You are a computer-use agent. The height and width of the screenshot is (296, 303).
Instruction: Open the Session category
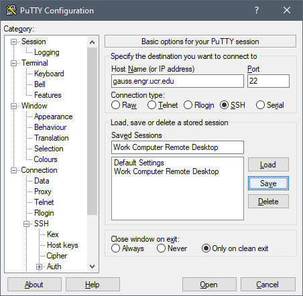(34, 42)
